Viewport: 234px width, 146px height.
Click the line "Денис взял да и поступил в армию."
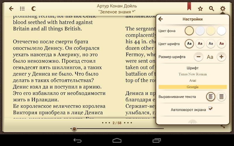(x=57, y=87)
